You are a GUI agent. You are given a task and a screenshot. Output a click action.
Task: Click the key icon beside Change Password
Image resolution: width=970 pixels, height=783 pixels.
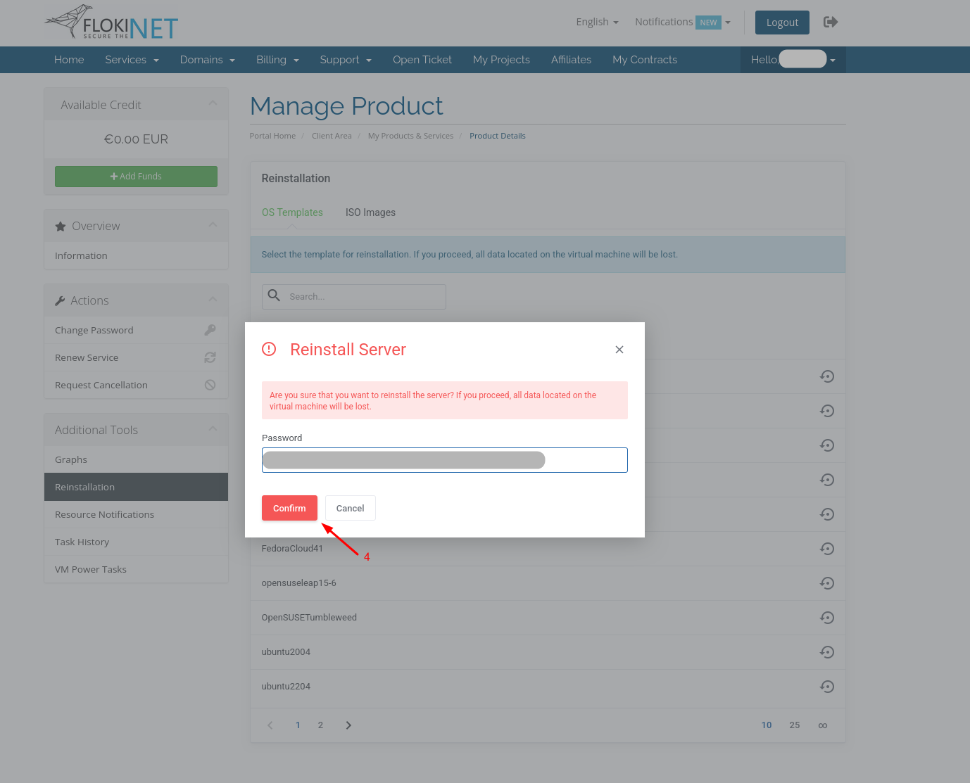210,330
